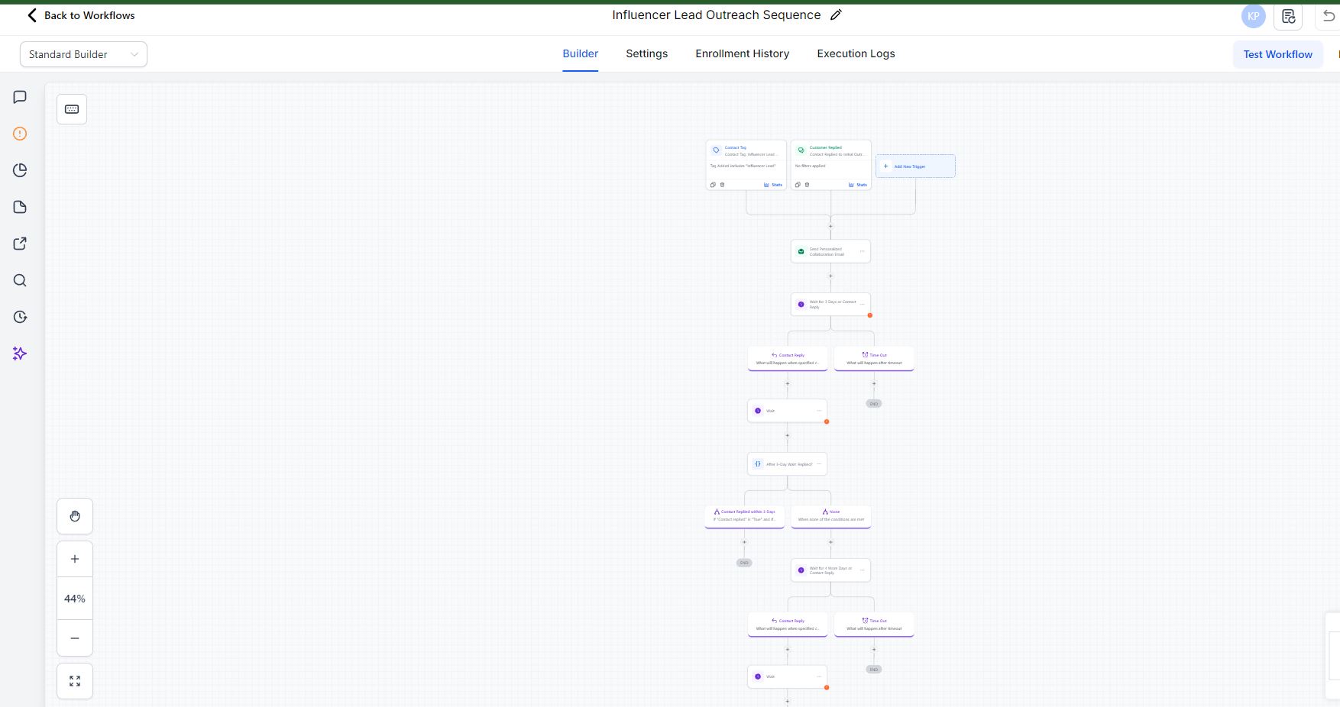
Task: Open search from the left sidebar
Action: [19, 280]
